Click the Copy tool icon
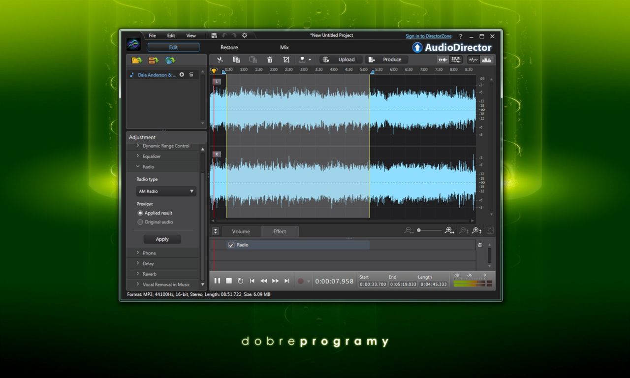This screenshot has width=630, height=378. click(x=236, y=60)
